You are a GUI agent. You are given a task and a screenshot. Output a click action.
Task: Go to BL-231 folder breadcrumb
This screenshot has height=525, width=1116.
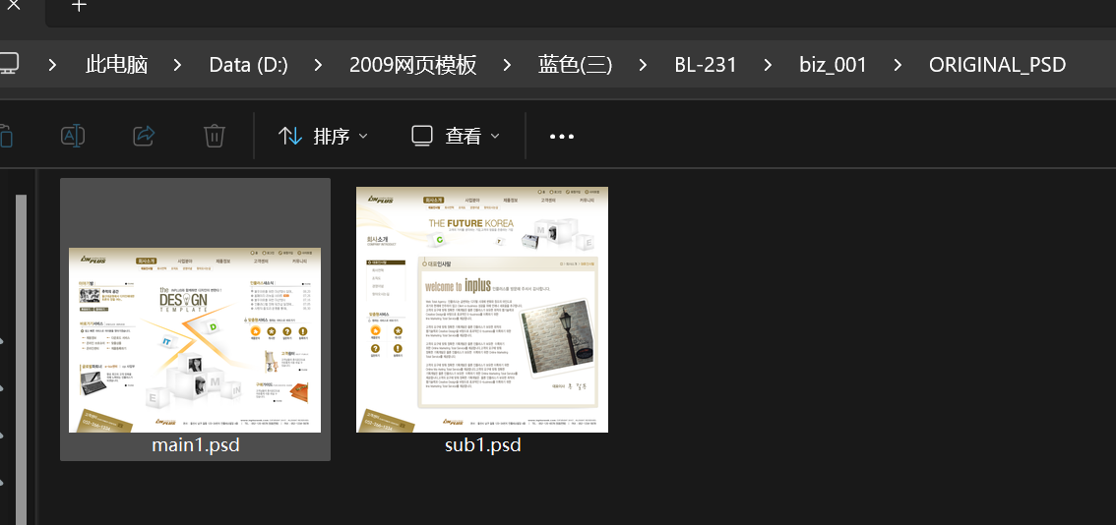coord(706,65)
